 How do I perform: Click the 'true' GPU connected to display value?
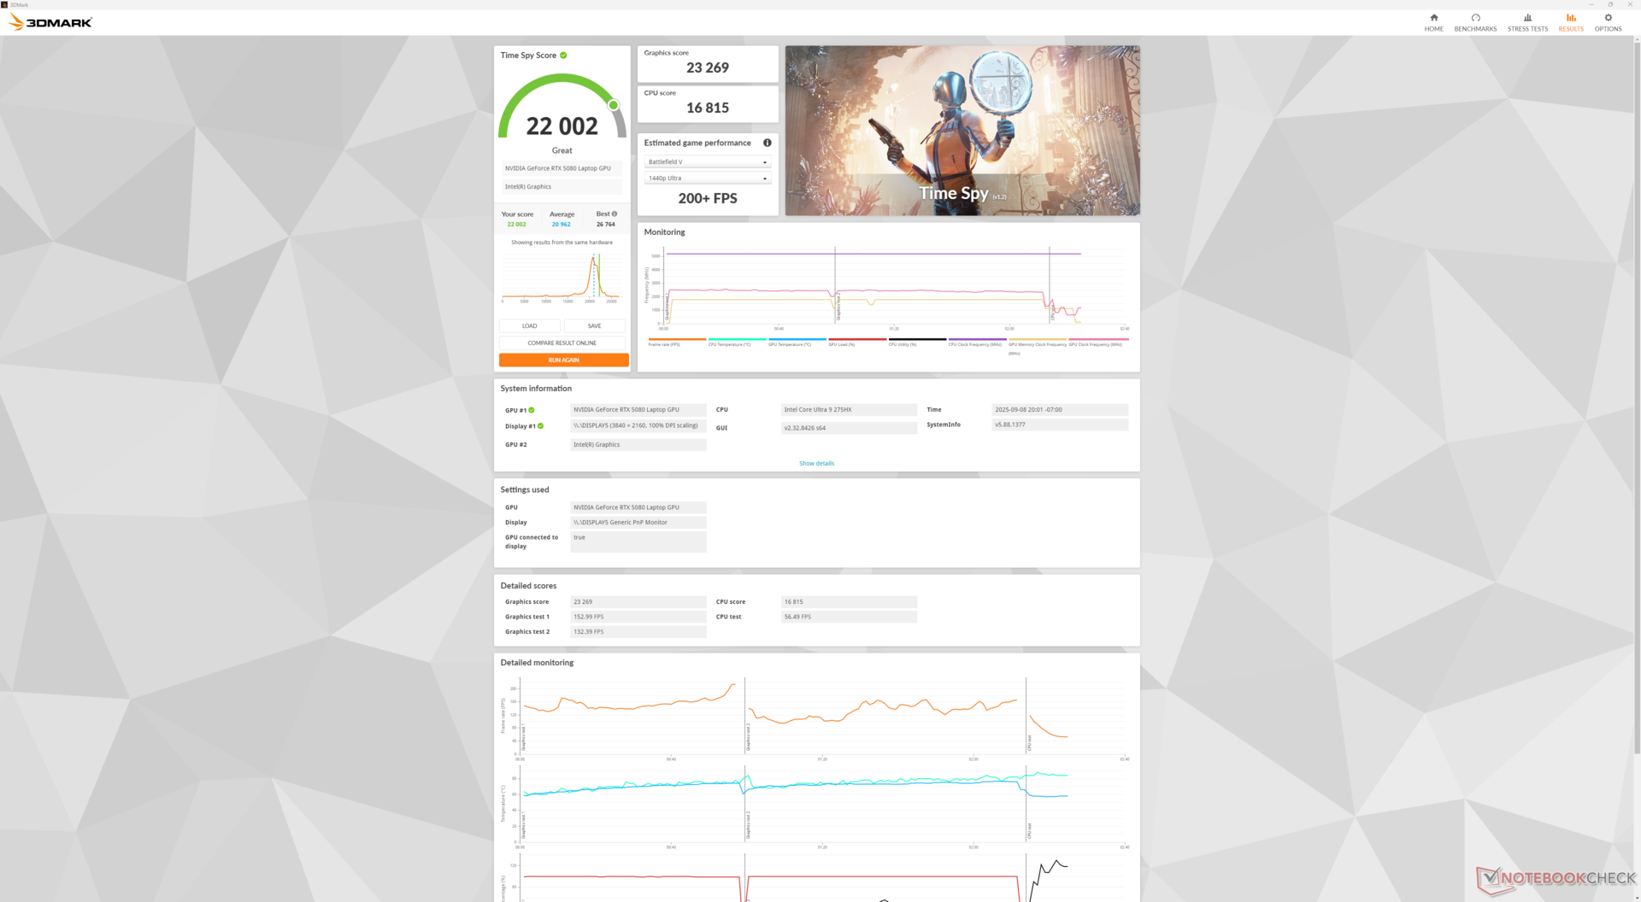pyautogui.click(x=638, y=542)
